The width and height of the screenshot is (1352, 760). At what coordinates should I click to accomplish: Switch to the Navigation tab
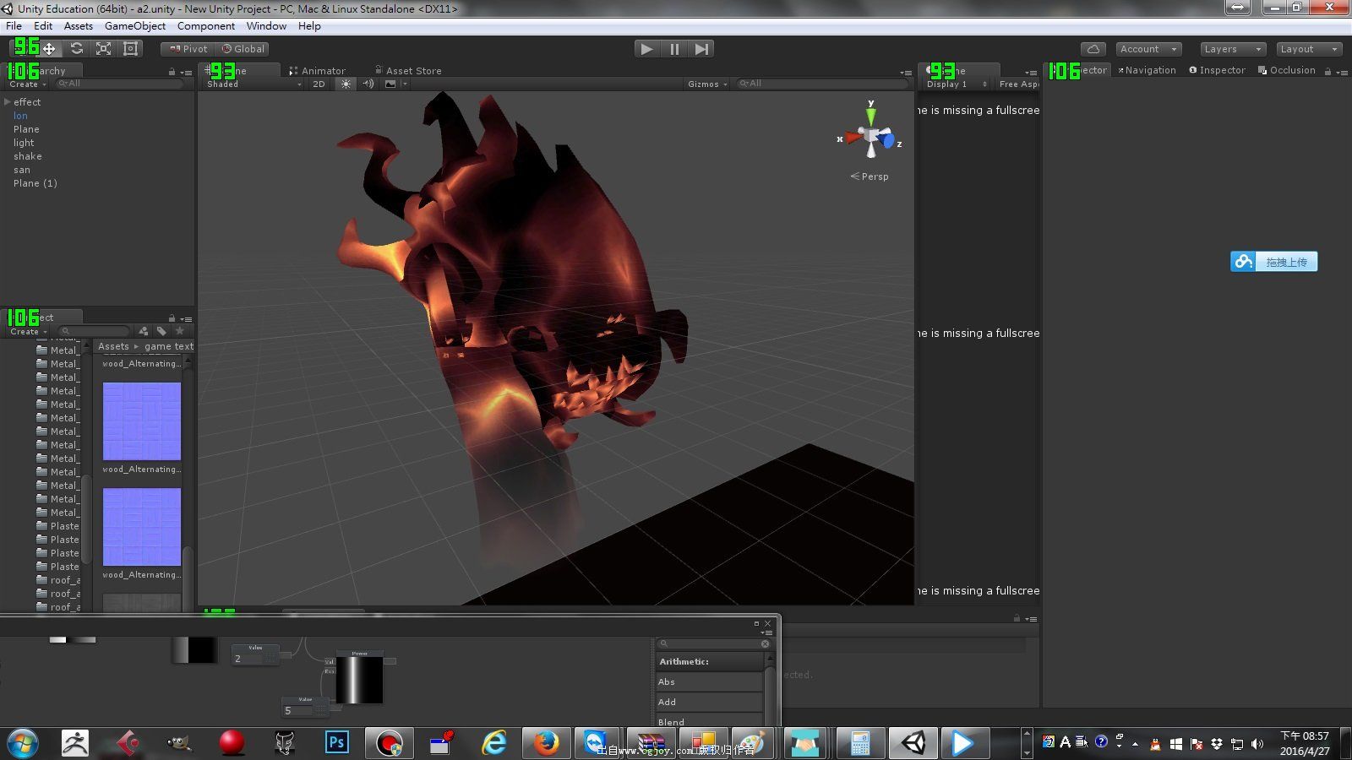pyautogui.click(x=1148, y=70)
